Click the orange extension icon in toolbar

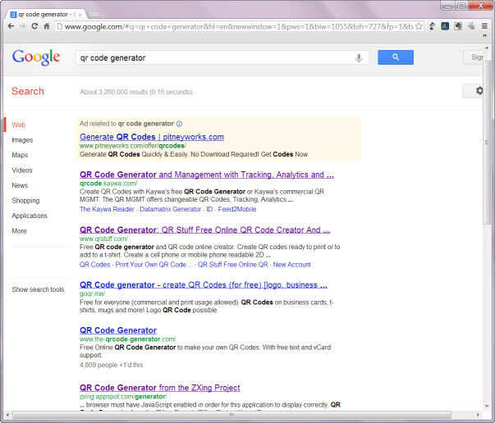pyautogui.click(x=445, y=26)
